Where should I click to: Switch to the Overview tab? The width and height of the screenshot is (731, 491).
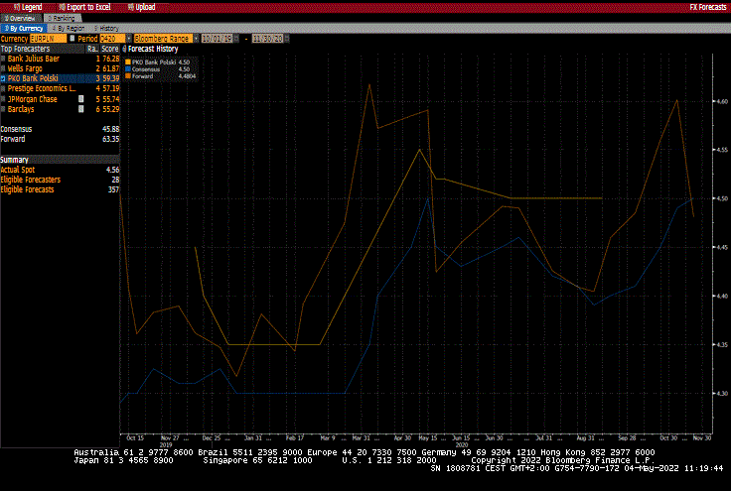point(22,18)
